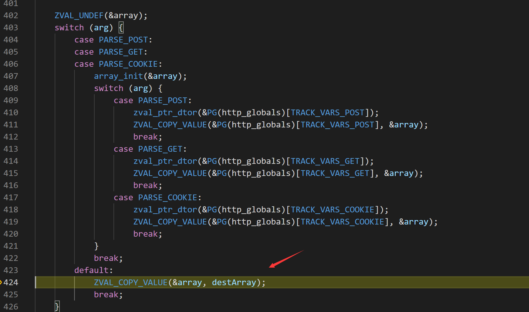Click ZVAL_COPY_VALUE on line 411
This screenshot has height=312, width=529.
point(170,125)
